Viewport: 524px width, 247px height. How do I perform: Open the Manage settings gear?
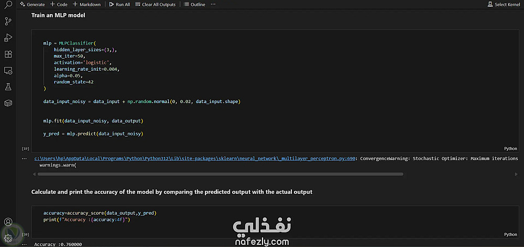coord(8,239)
